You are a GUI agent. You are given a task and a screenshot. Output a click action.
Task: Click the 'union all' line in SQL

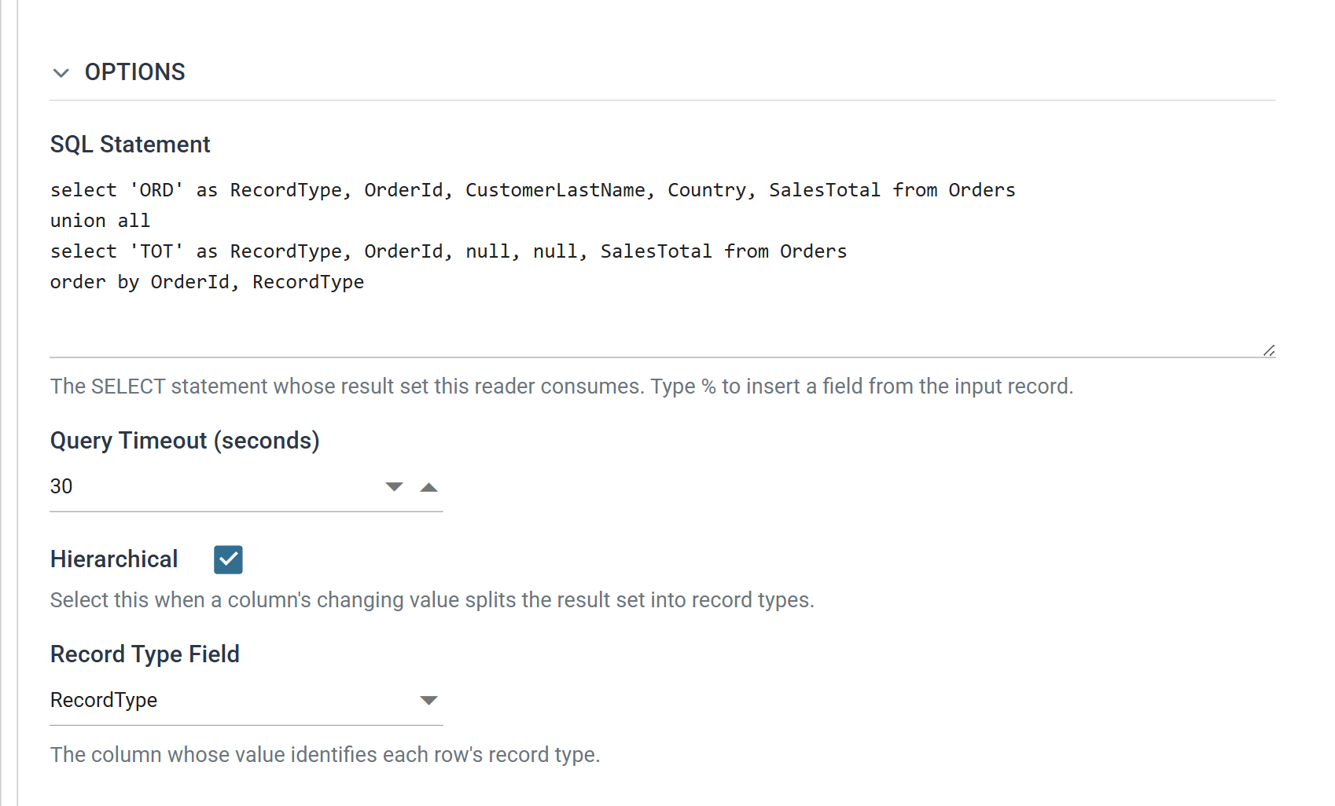pos(100,221)
